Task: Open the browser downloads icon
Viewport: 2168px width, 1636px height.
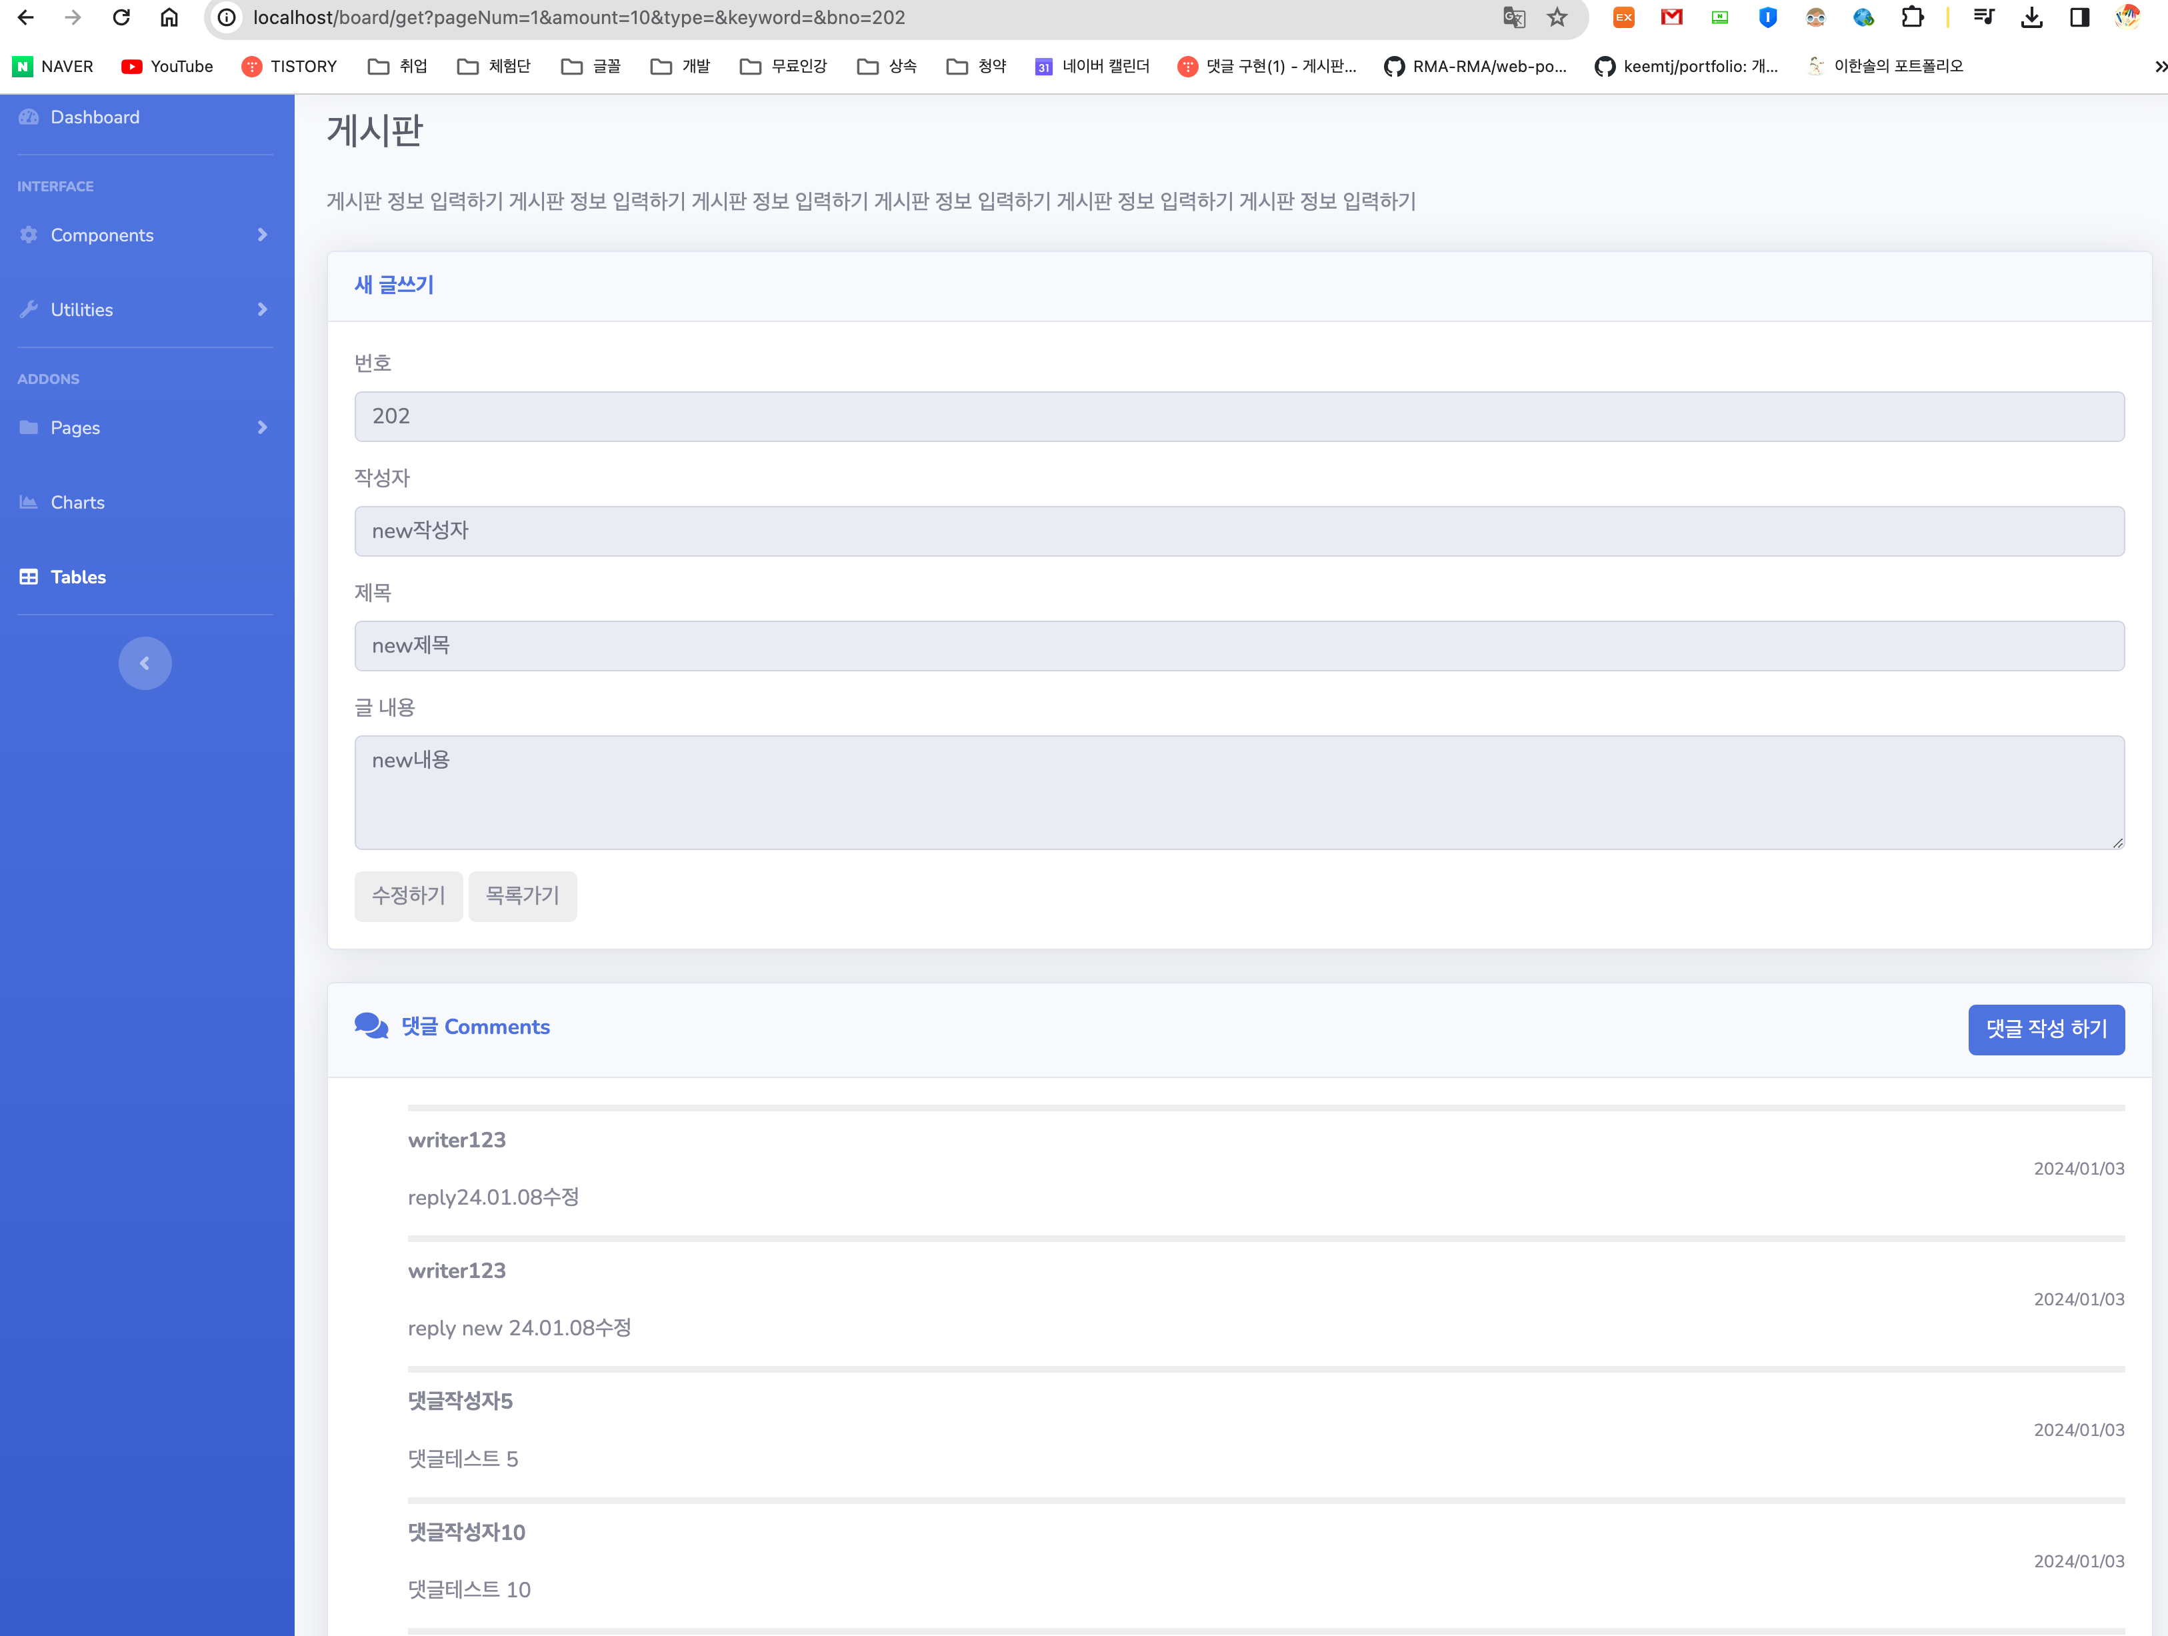Action: click(2032, 17)
